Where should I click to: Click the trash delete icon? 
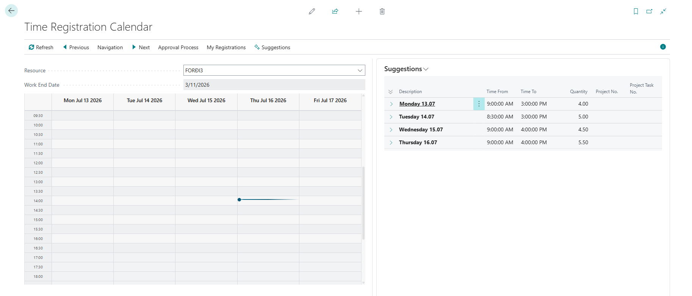pos(382,11)
